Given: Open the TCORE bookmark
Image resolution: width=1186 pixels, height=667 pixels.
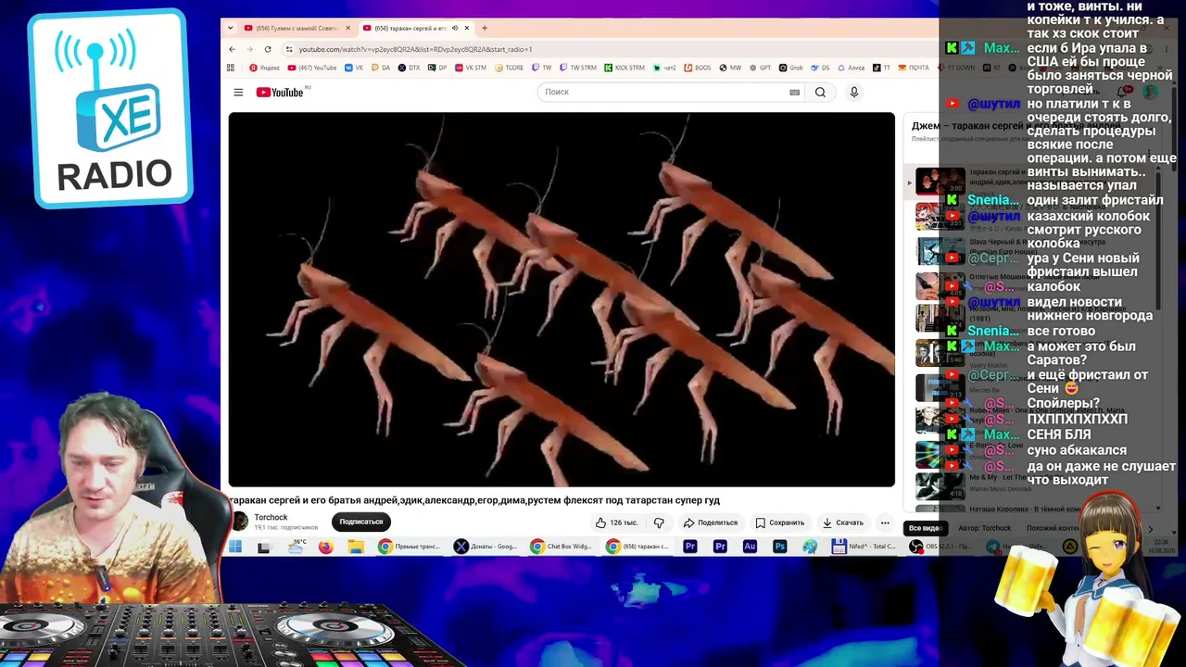Looking at the screenshot, I should [x=509, y=68].
